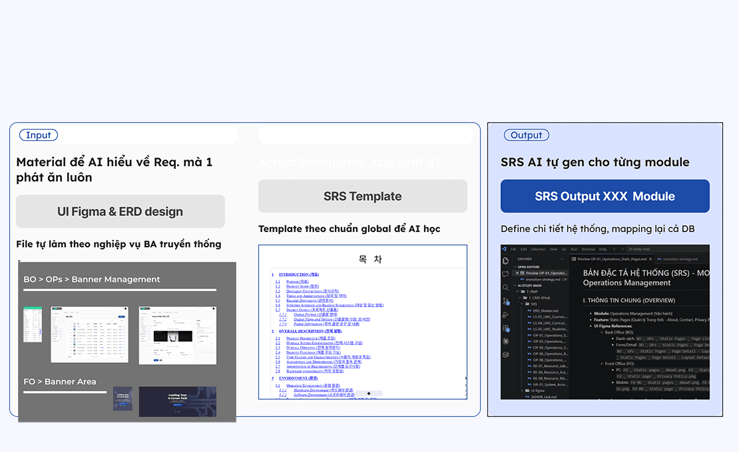This screenshot has height=452, width=739.
Task: Click the starburst icon in the activity bar
Action: [505, 341]
